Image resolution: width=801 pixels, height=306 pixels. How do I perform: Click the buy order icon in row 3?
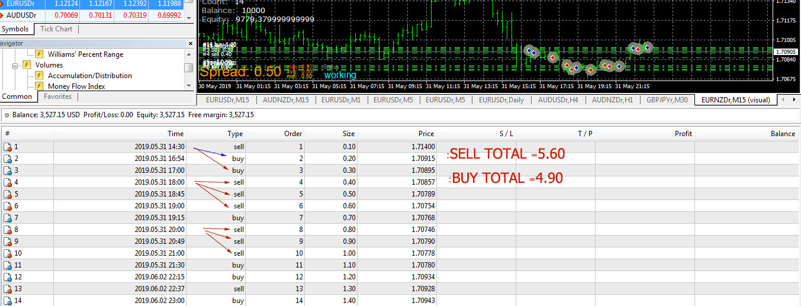(8, 170)
